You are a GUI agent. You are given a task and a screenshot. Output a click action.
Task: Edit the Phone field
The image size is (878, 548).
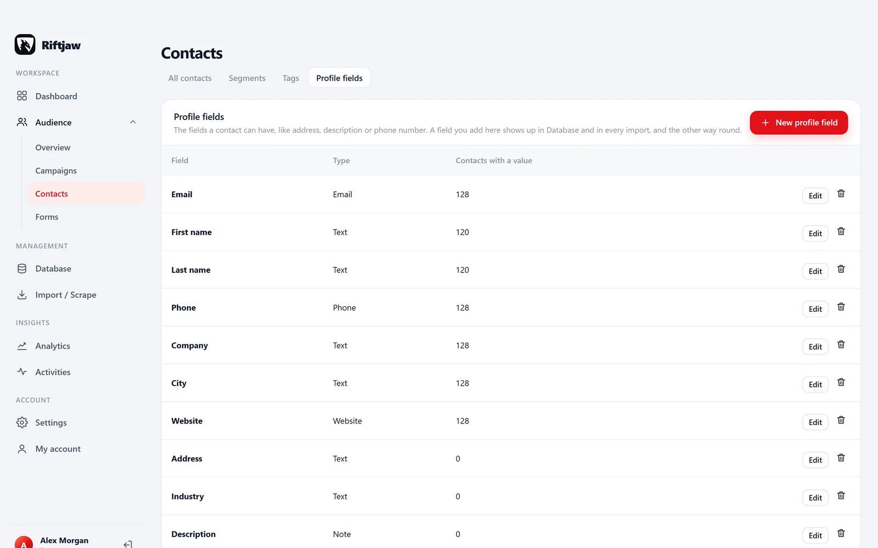(815, 309)
